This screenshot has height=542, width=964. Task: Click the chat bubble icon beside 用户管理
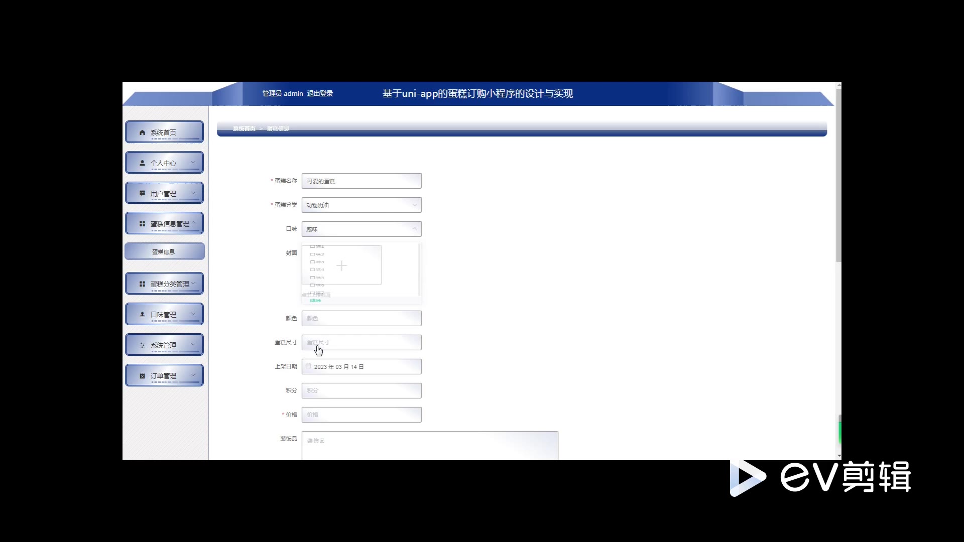click(142, 193)
